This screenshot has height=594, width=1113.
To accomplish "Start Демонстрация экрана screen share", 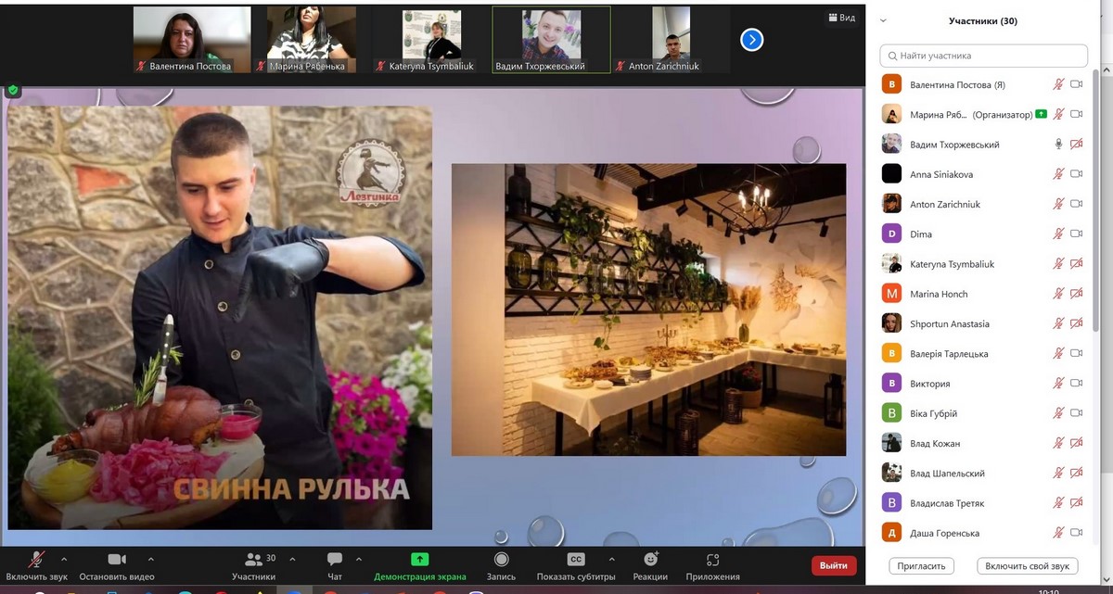I will 419,560.
